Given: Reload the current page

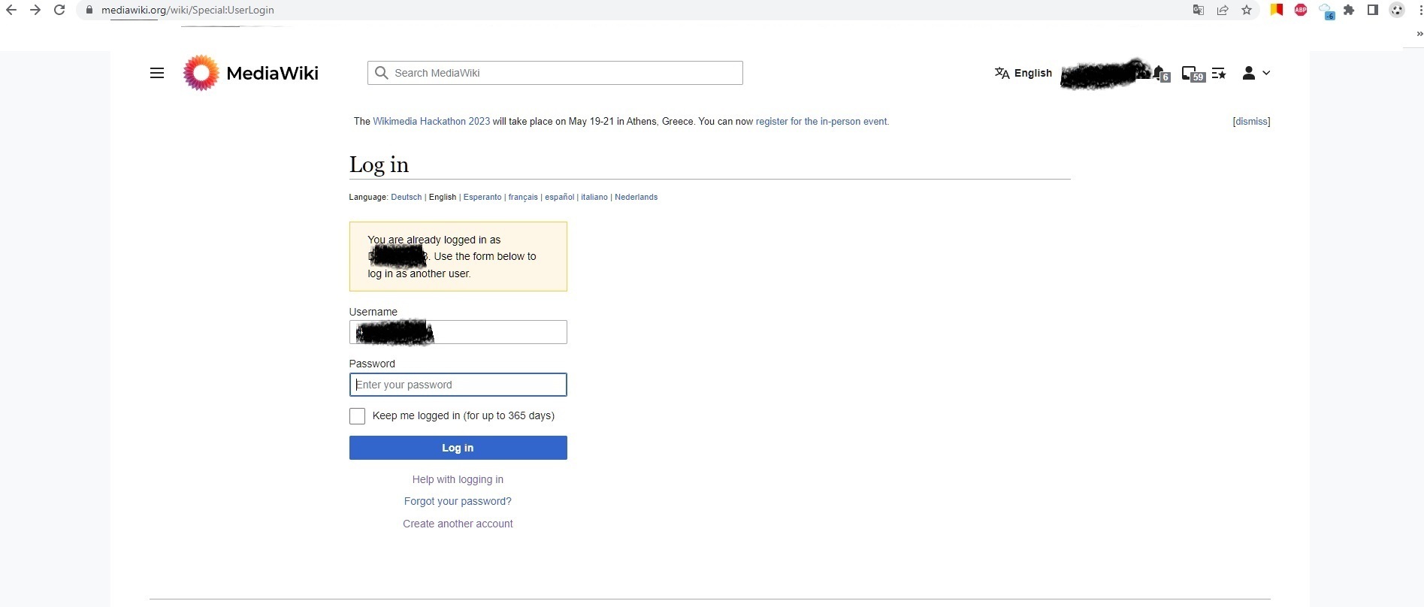Looking at the screenshot, I should [59, 10].
